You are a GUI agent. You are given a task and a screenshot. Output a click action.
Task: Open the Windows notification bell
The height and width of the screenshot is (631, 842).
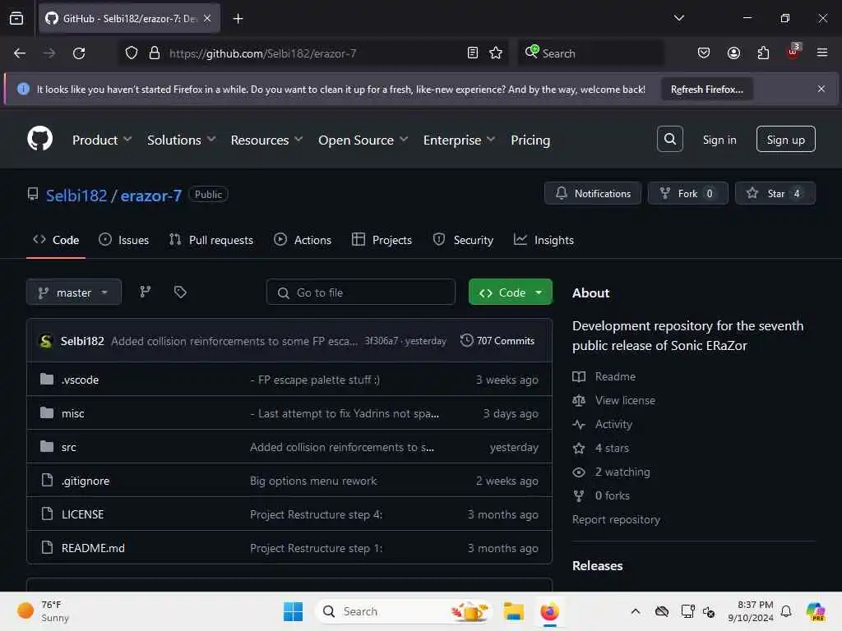[786, 611]
